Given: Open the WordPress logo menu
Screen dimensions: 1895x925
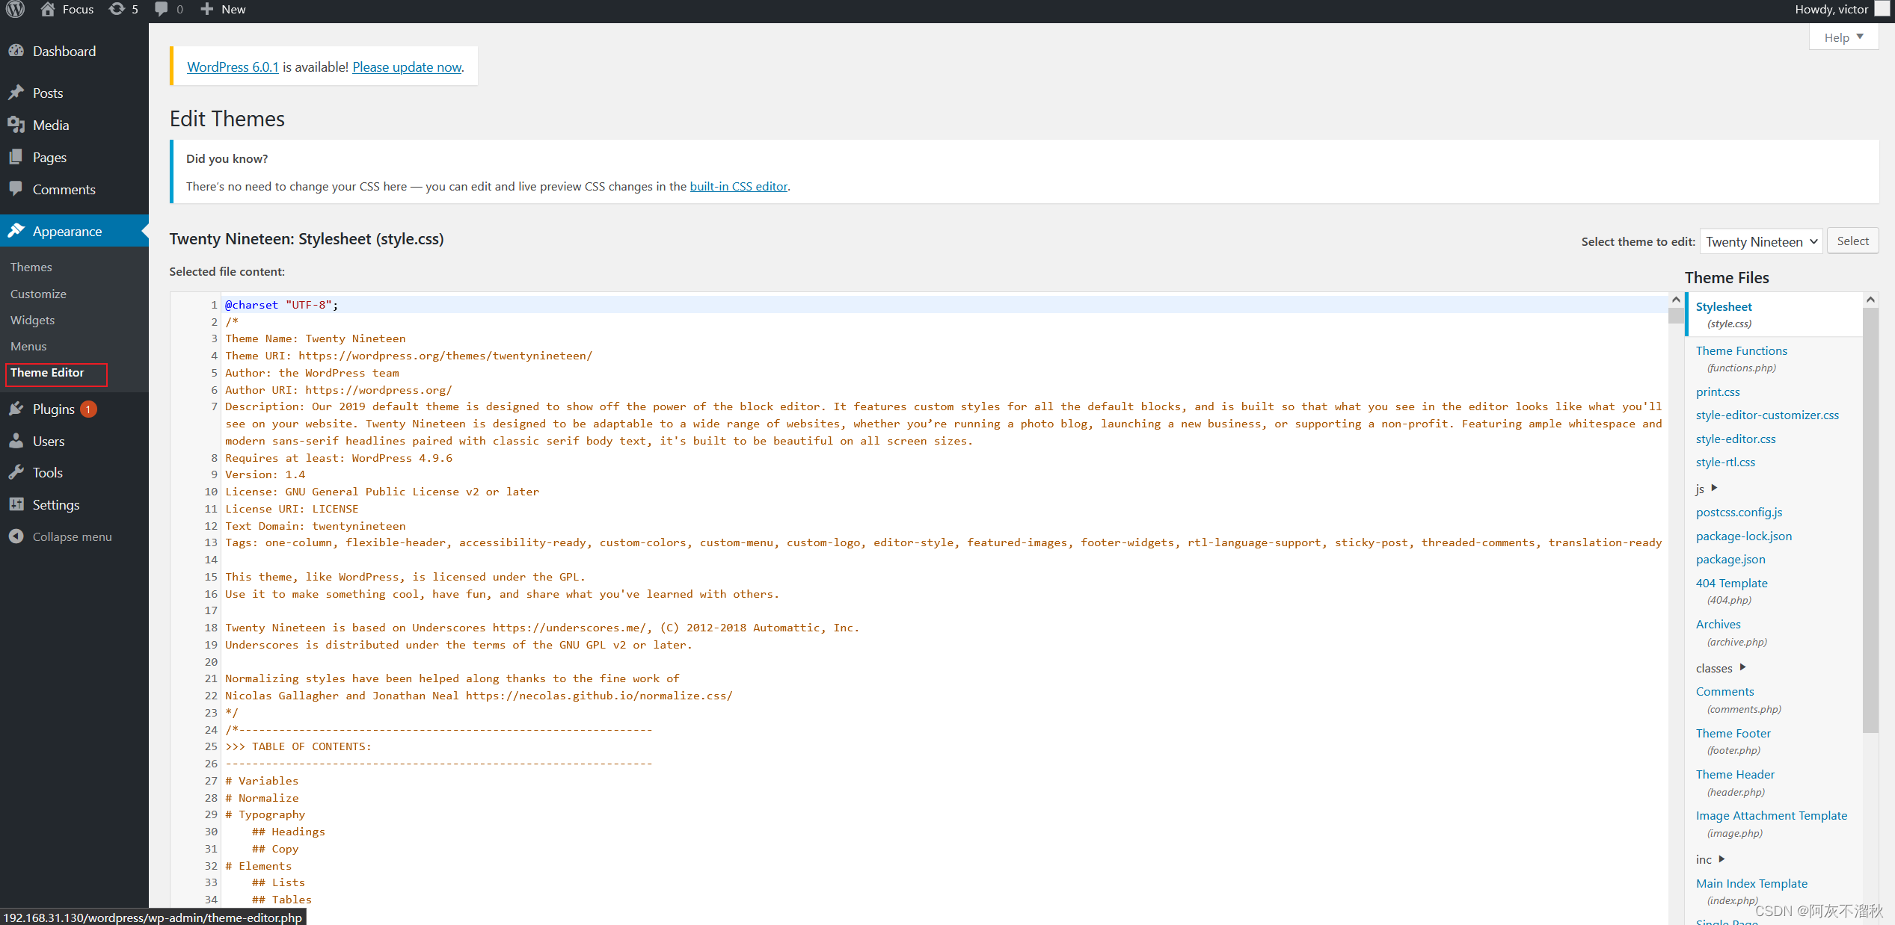Looking at the screenshot, I should pyautogui.click(x=16, y=10).
